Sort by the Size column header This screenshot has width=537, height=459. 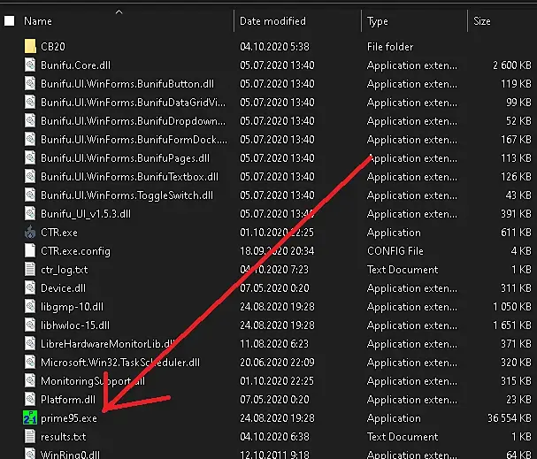coord(482,21)
